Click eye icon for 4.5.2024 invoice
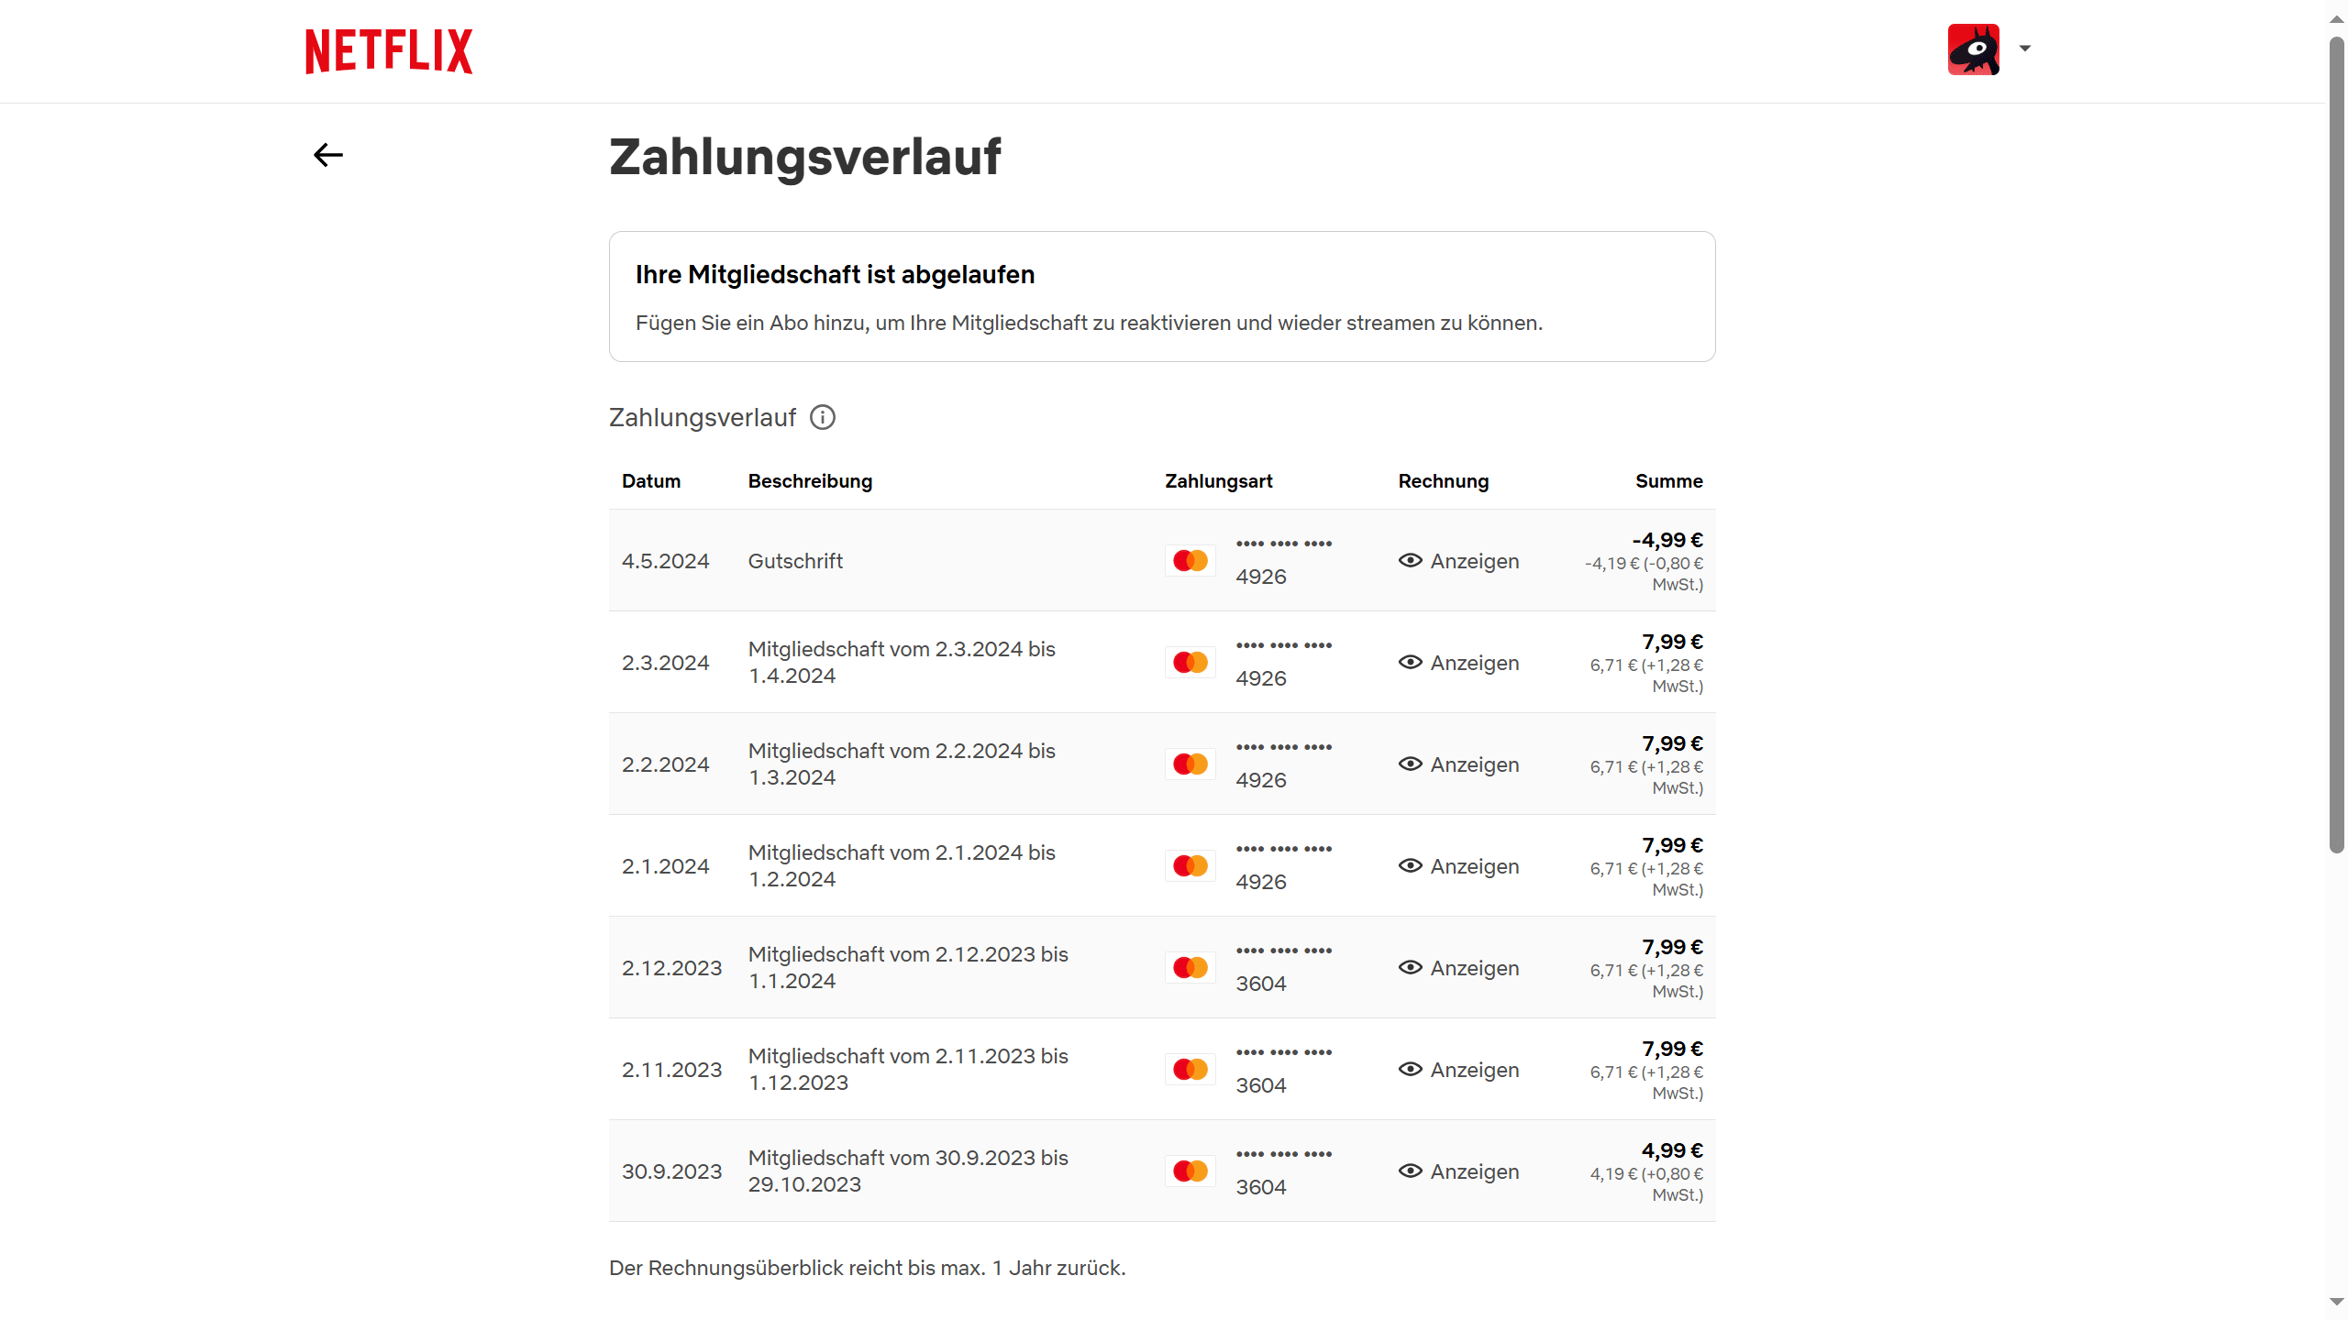Image resolution: width=2348 pixels, height=1320 pixels. point(1410,561)
